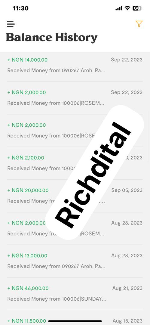Open the NGN 20,000.00 Sep 05 transaction

point(75,196)
